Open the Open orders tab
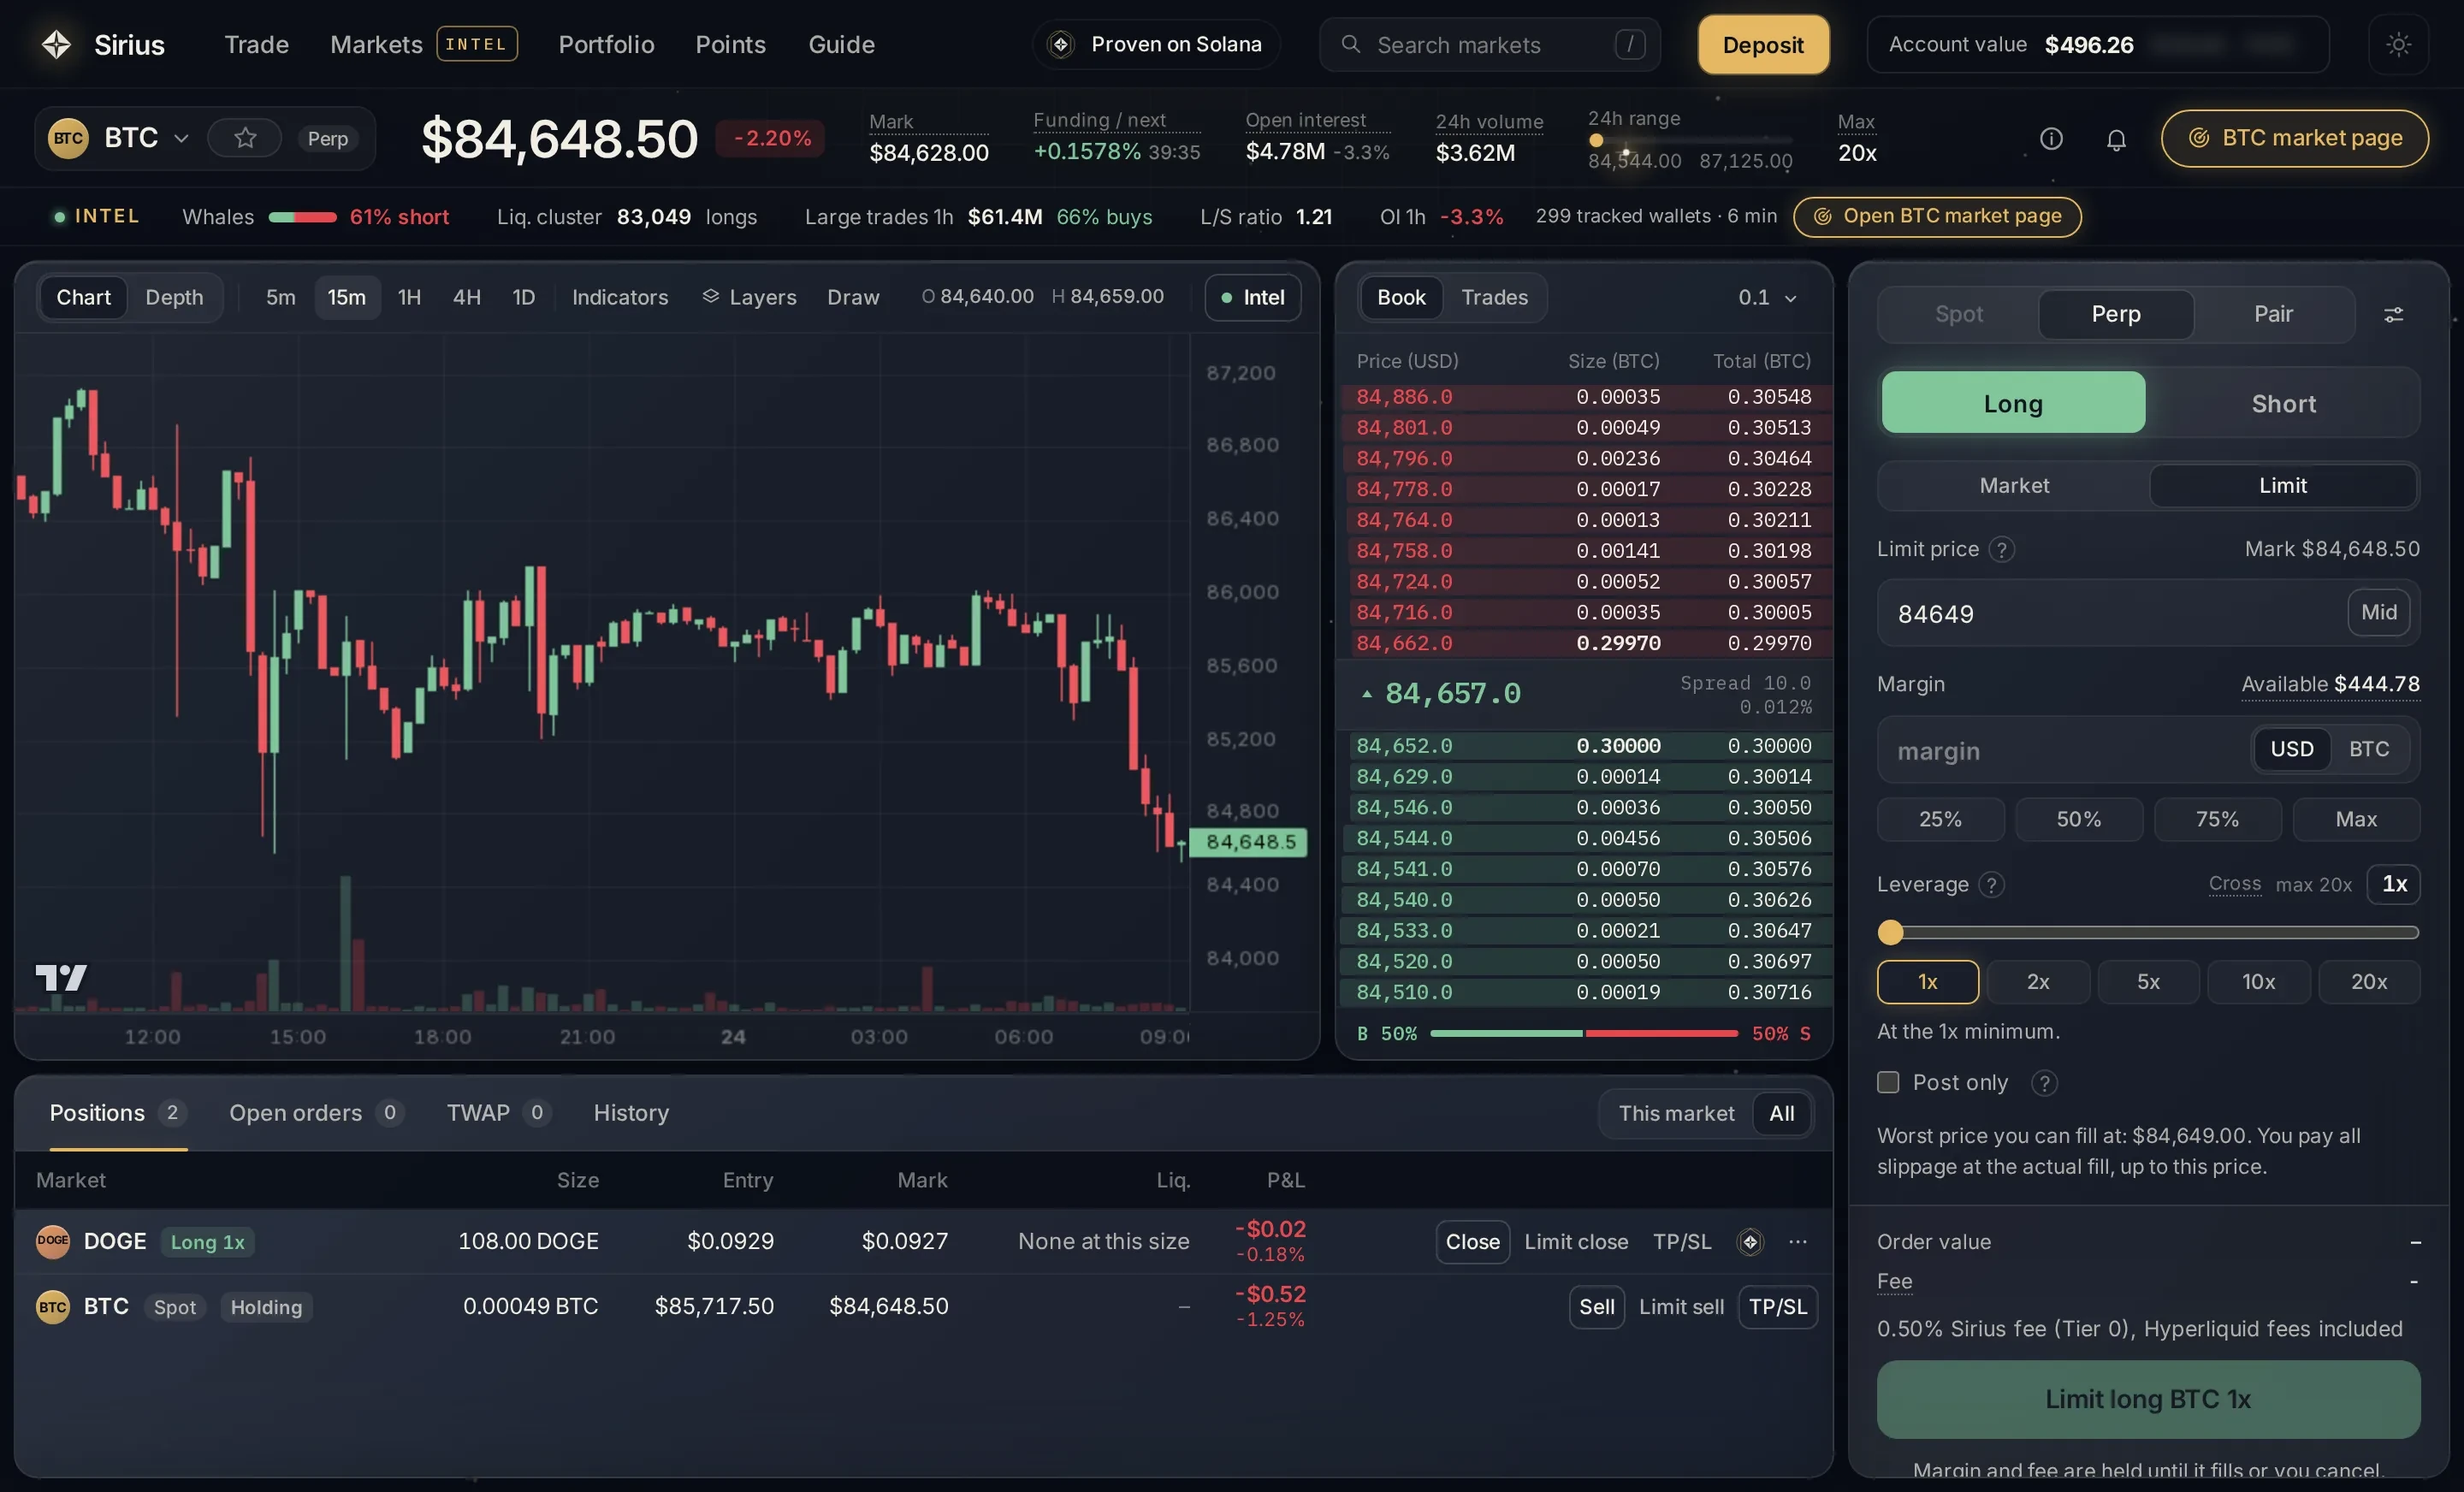2464x1492 pixels. (x=314, y=1113)
